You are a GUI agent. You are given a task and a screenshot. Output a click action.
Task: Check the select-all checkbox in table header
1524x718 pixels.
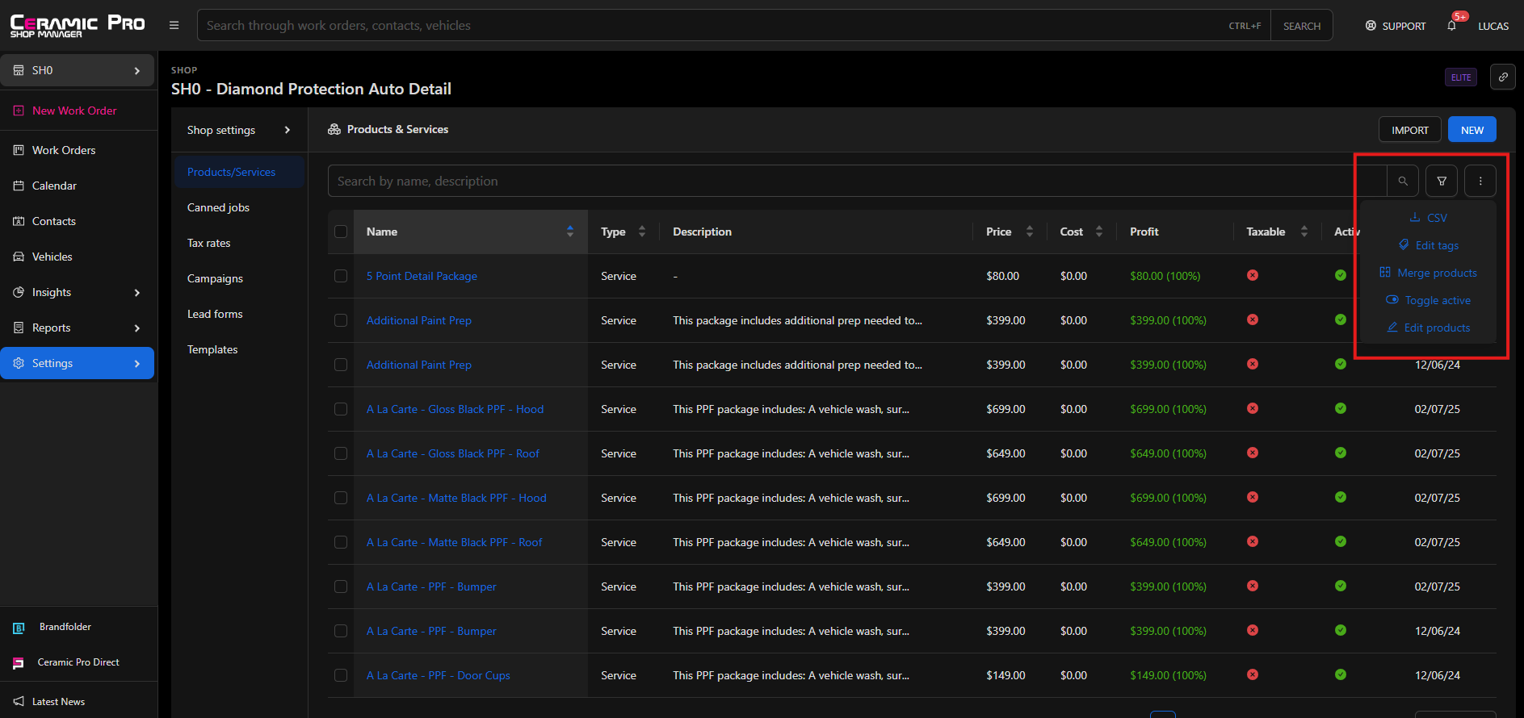point(341,232)
